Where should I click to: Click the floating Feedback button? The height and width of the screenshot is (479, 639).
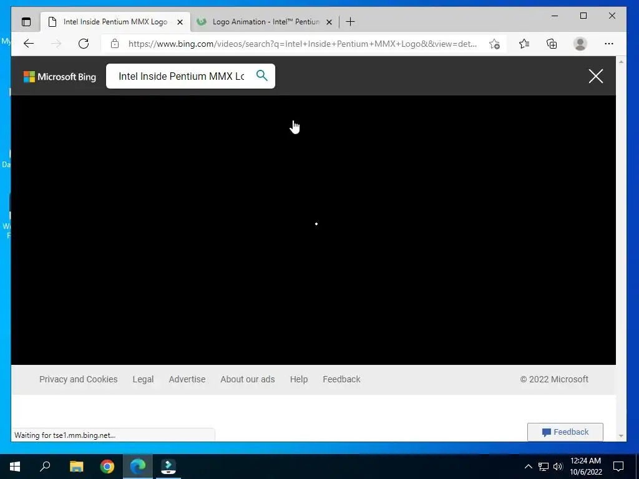[x=565, y=432]
